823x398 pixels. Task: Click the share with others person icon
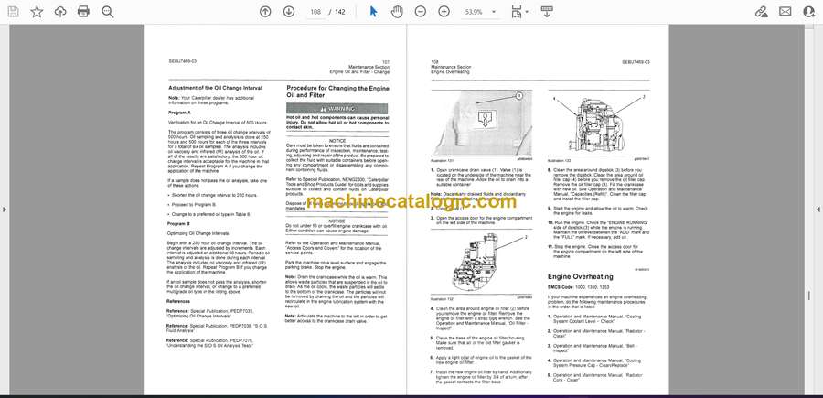pyautogui.click(x=809, y=12)
